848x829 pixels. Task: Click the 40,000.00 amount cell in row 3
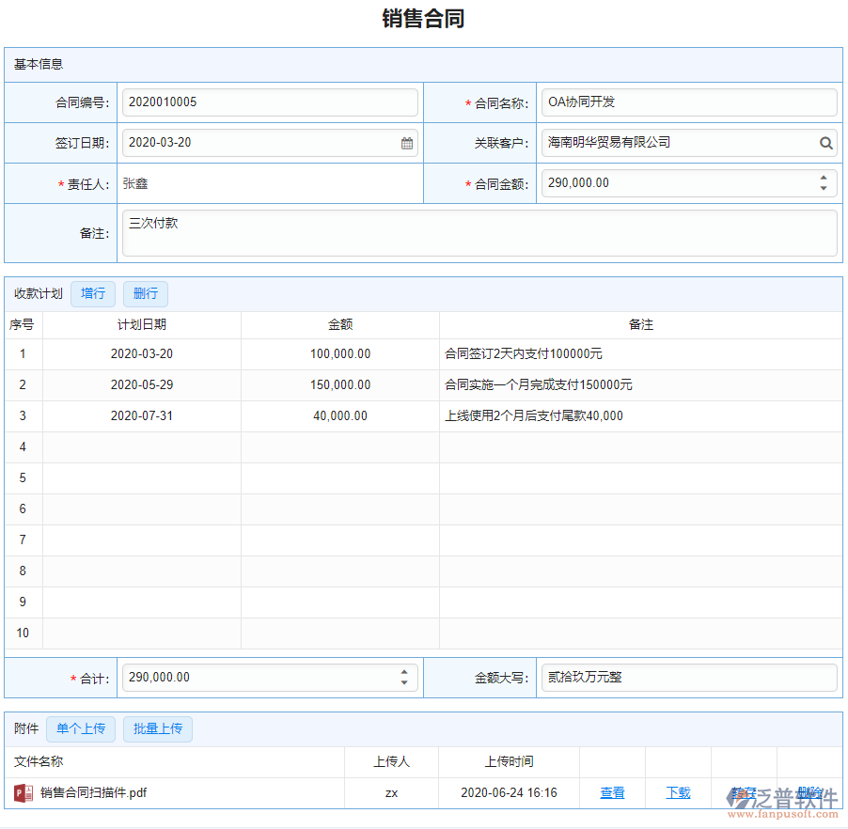click(x=340, y=416)
